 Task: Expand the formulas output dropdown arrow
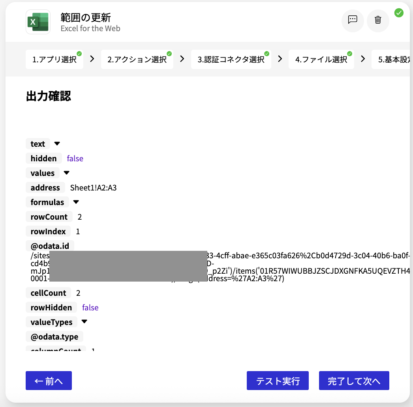[x=76, y=202]
